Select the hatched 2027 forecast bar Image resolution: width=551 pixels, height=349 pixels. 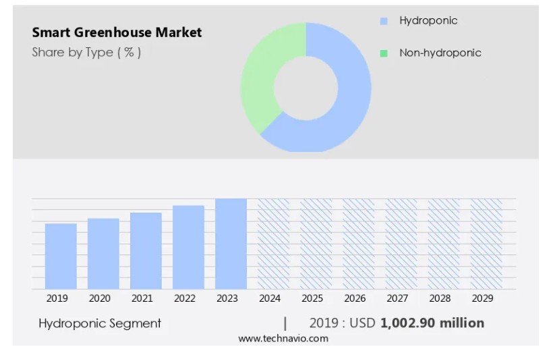coord(401,244)
